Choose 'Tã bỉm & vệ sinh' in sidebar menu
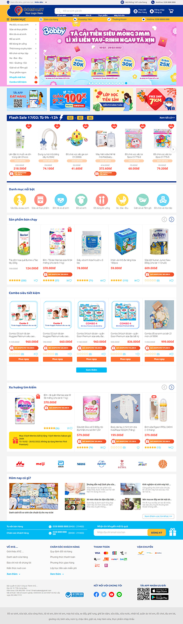This screenshot has height=624, width=183. (23, 34)
